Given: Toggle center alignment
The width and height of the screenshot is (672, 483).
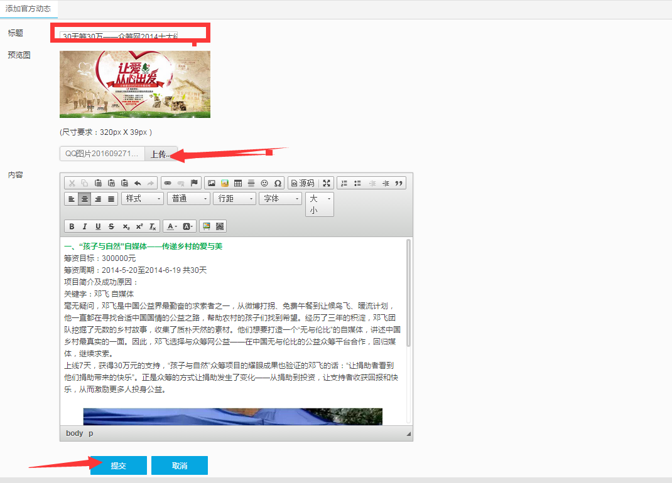Looking at the screenshot, I should pos(85,199).
